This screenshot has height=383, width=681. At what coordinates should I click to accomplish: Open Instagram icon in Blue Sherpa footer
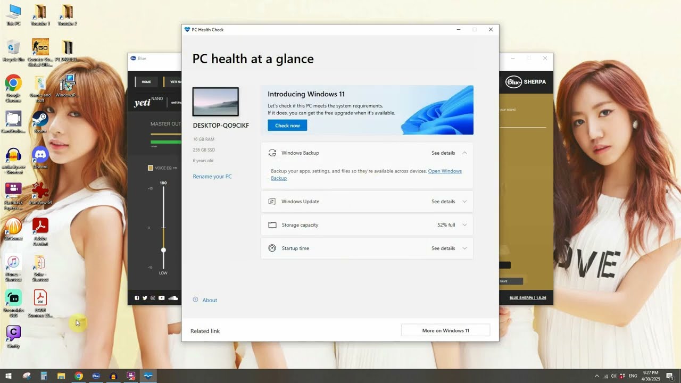tap(153, 298)
